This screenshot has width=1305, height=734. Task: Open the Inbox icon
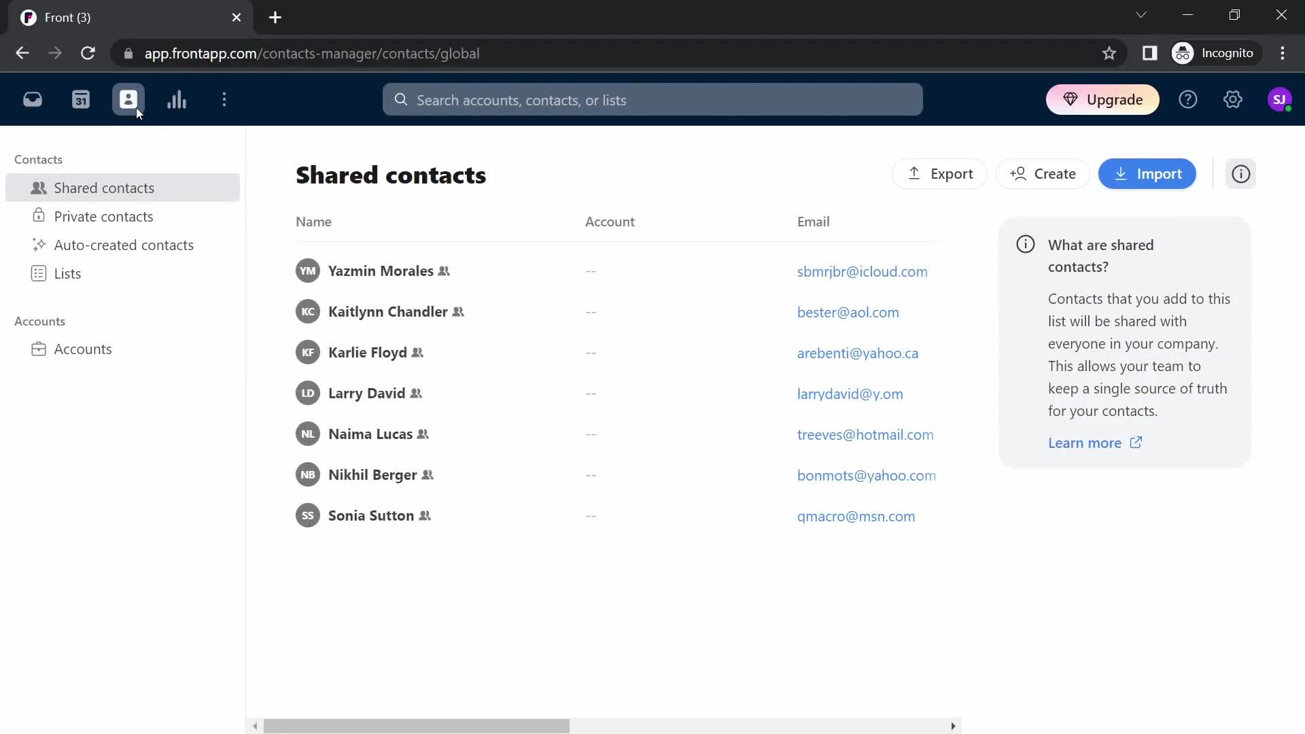coord(32,99)
